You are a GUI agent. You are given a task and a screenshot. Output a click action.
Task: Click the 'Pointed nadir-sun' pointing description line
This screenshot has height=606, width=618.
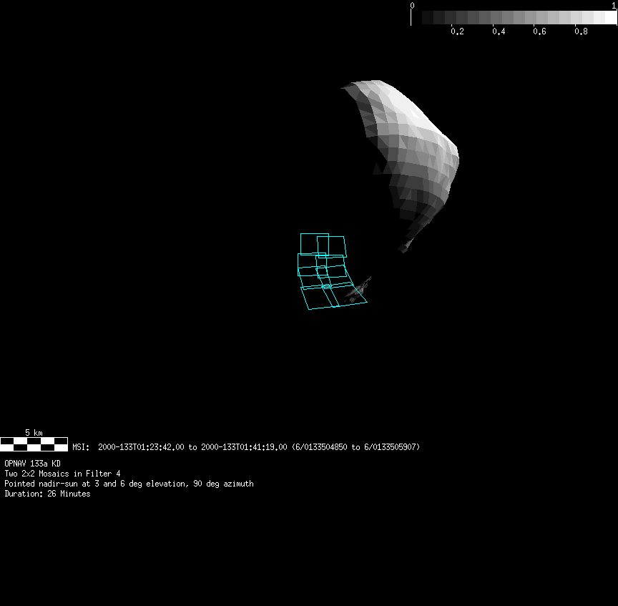129,484
